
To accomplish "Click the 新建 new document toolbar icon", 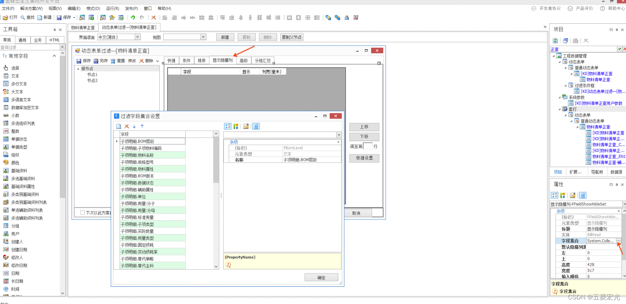I will [40, 18].
